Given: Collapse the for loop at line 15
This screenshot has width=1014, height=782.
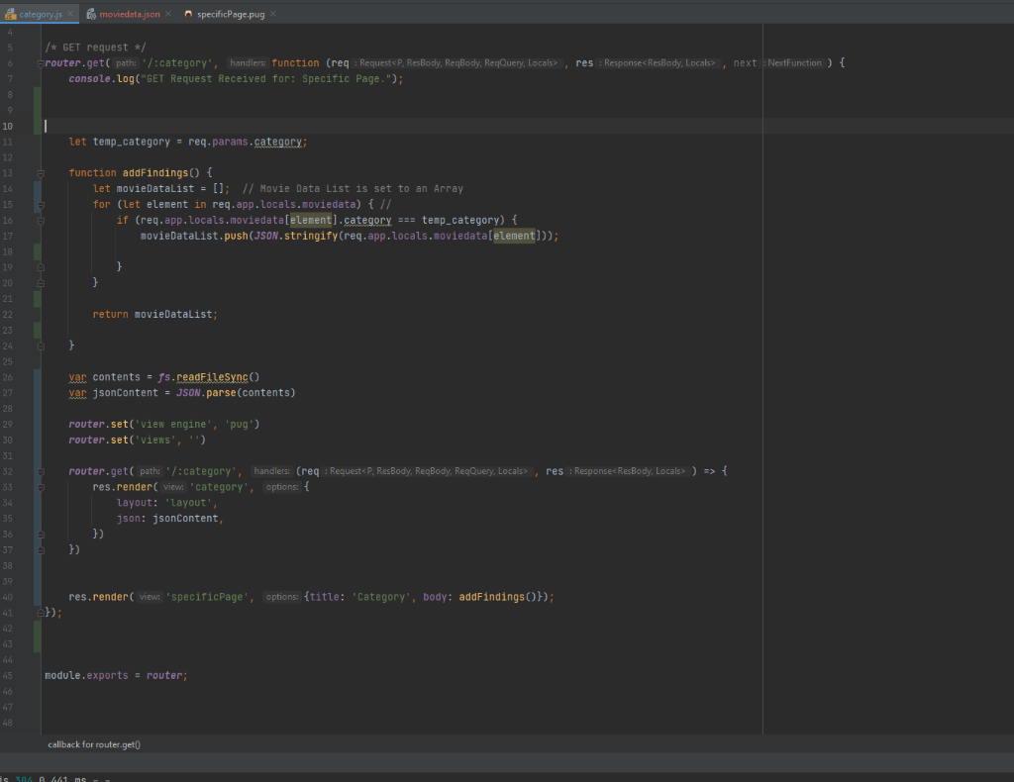Looking at the screenshot, I should (x=41, y=205).
